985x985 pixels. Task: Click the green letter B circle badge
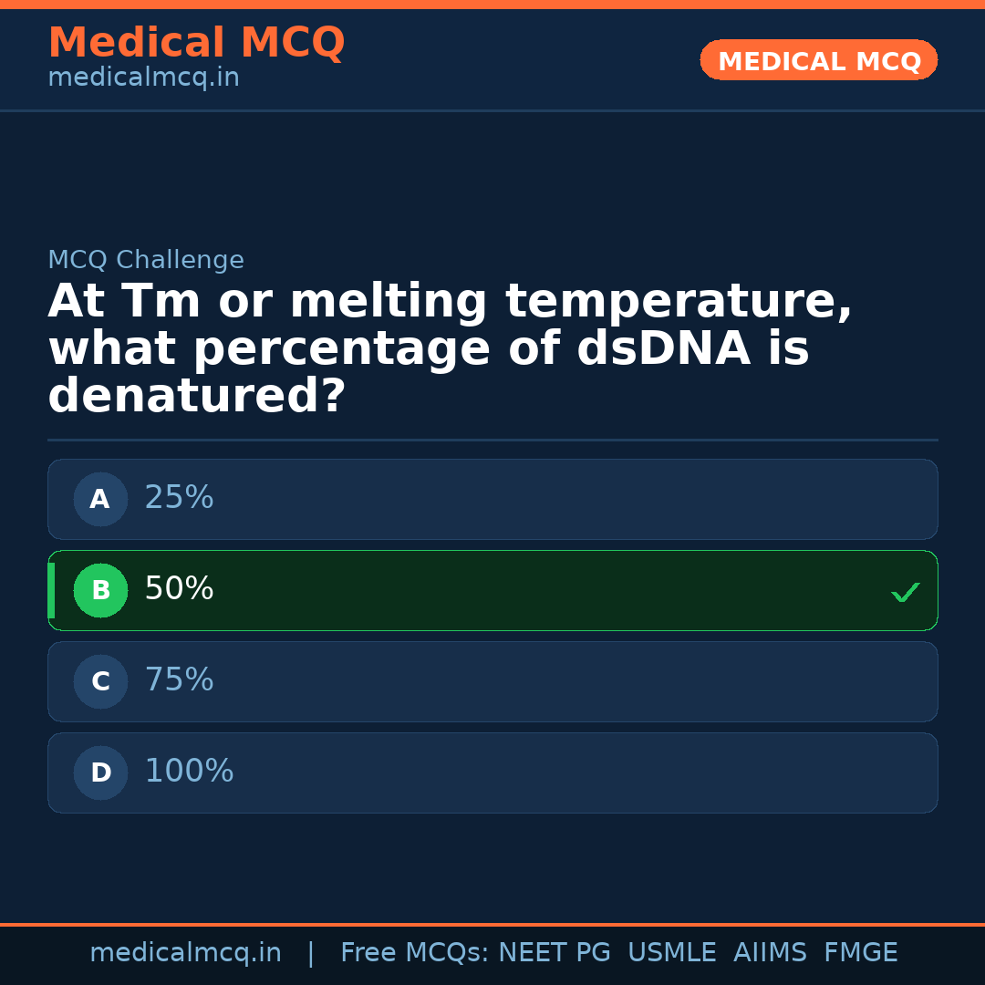click(100, 590)
